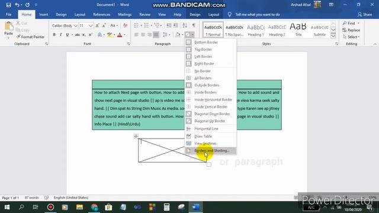Choose All Borders from menu

(211, 78)
